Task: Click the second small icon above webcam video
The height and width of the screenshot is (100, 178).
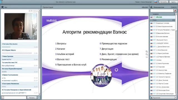Action: click(32, 11)
